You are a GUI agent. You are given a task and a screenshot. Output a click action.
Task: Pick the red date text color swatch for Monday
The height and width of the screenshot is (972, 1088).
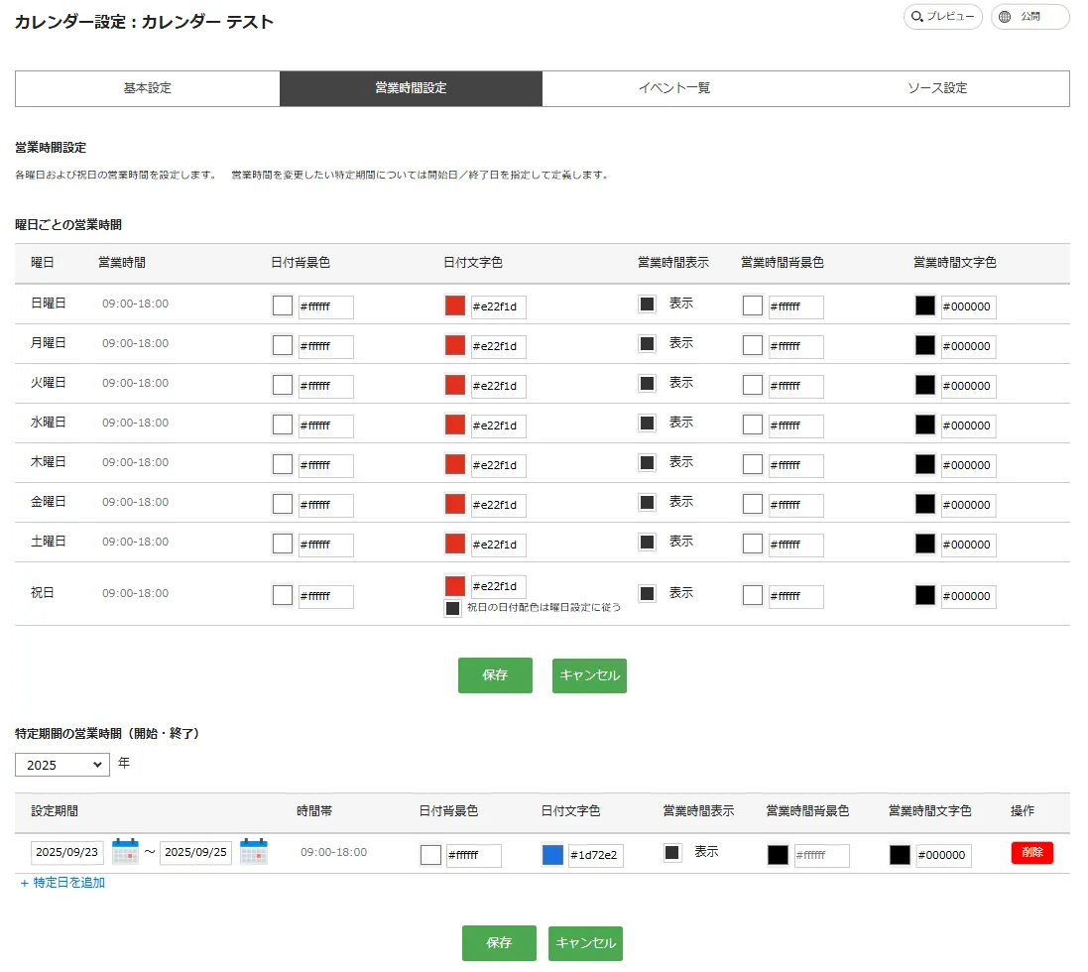point(455,345)
